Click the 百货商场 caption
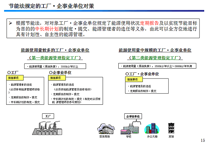Viewport: 207px width, 143px height. tap(105, 137)
